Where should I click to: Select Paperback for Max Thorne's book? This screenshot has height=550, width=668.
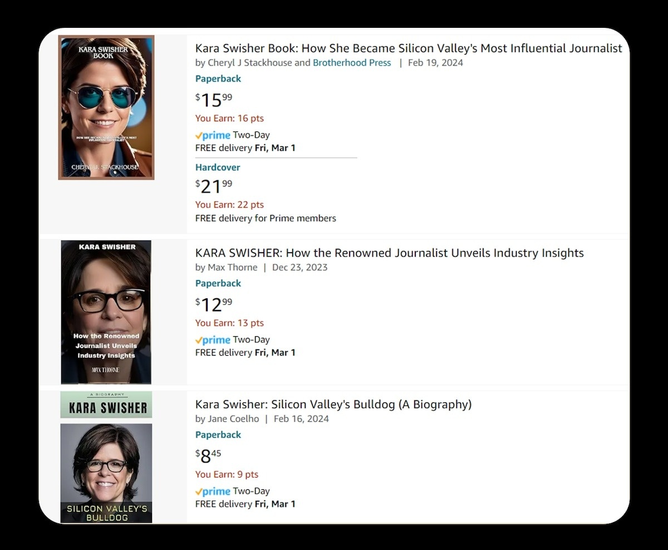[x=218, y=283]
